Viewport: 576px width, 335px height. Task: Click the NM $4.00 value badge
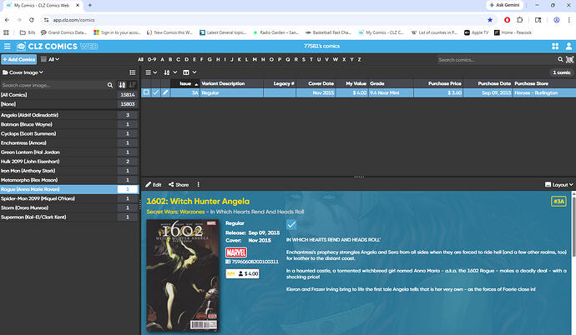(242, 273)
